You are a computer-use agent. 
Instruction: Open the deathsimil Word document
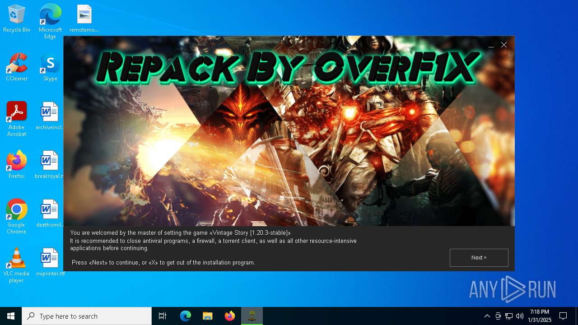point(49,214)
